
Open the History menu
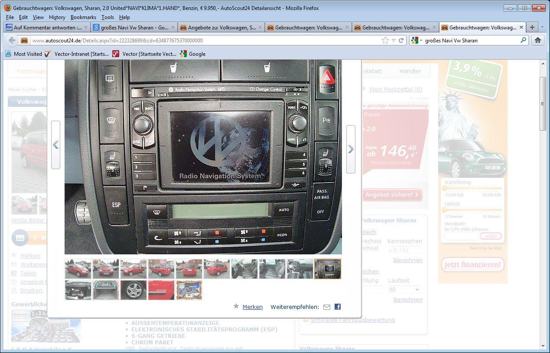point(57,17)
